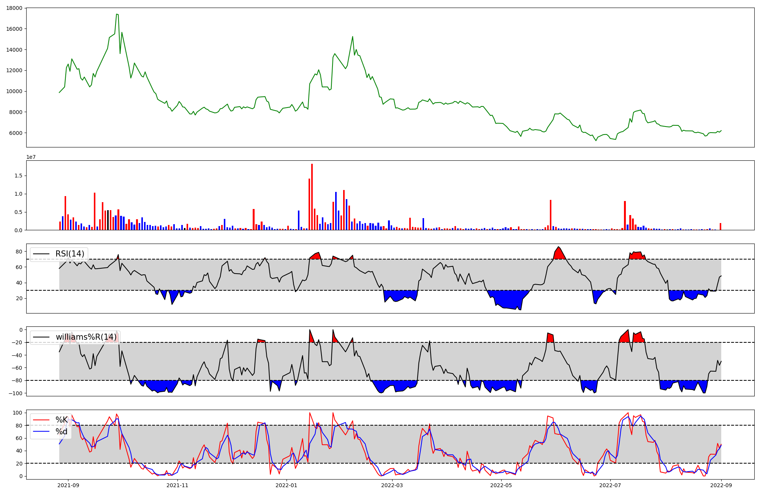Click the 2021-11 x-axis date label
This screenshot has width=760, height=494.
[177, 485]
